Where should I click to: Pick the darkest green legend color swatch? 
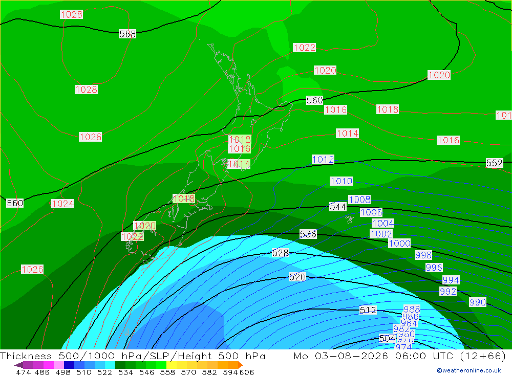pyautogui.click(x=120, y=365)
